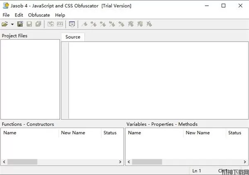
Task: Click the right scroll arrow in Variables panel
Action: (x=245, y=162)
